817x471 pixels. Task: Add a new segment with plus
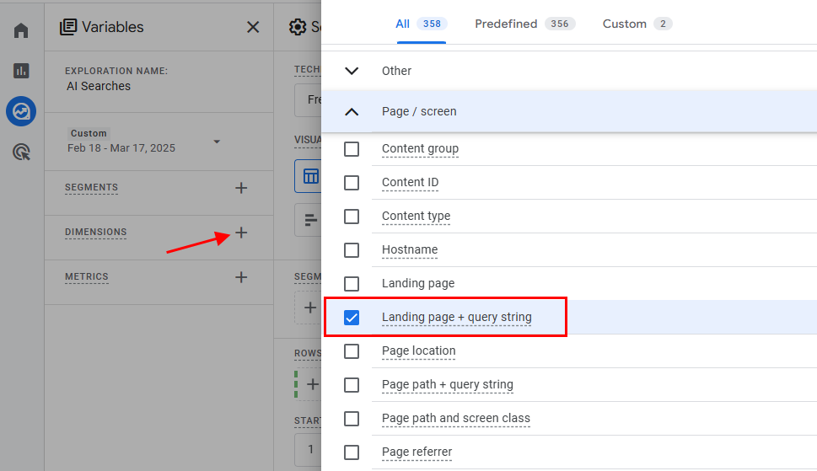pos(241,188)
